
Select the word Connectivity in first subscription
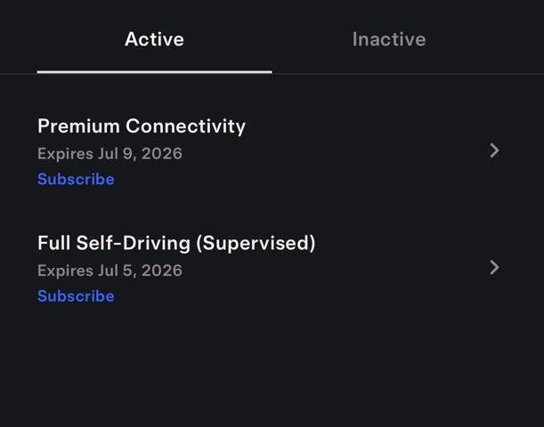[185, 126]
